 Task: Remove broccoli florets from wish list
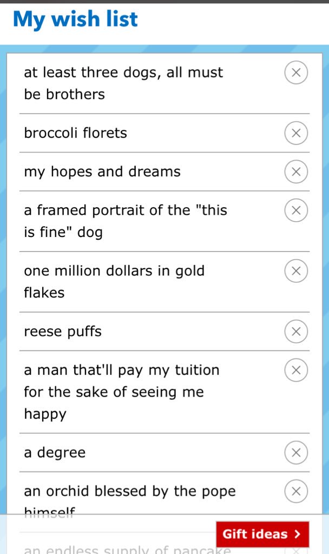click(296, 133)
